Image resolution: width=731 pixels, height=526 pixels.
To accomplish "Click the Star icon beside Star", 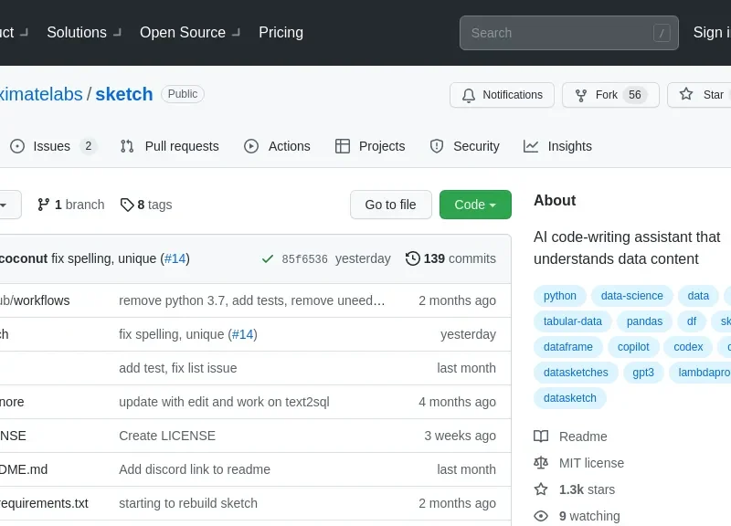I will click(686, 95).
